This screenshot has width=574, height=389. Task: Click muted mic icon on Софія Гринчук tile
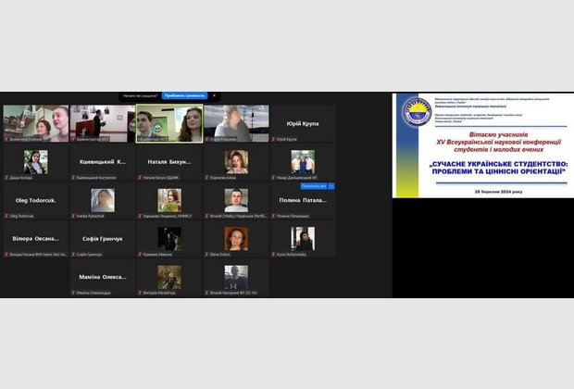pyautogui.click(x=73, y=254)
